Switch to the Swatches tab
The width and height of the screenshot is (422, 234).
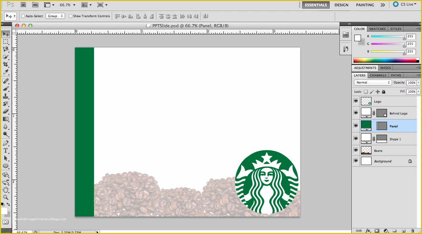[x=377, y=29]
